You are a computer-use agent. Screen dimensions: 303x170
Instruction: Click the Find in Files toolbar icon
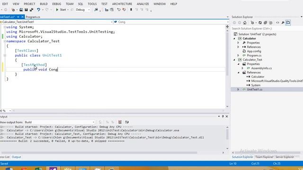96,9
